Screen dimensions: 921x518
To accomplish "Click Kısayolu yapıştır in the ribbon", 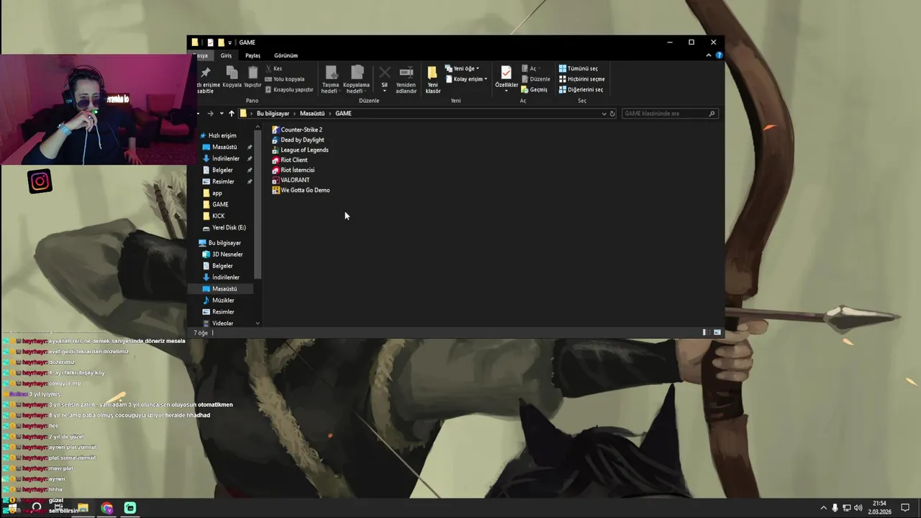I will 289,90.
